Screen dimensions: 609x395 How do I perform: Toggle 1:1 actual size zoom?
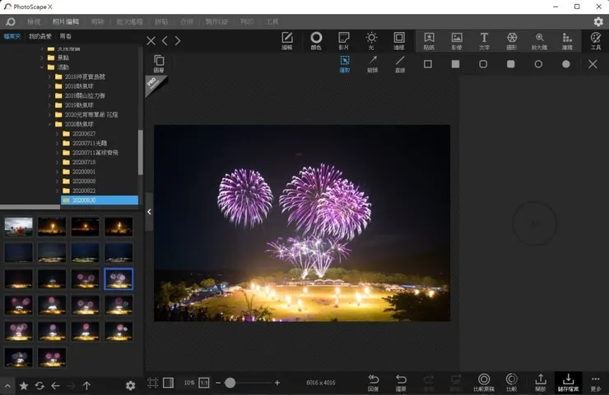point(204,383)
